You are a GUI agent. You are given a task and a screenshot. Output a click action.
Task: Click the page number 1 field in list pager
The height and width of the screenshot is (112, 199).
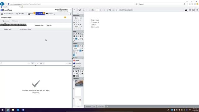tap(33, 63)
